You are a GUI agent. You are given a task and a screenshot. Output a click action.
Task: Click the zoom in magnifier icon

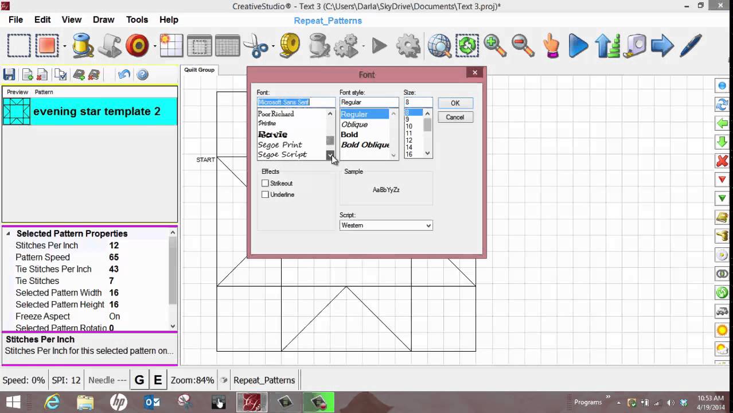pos(494,46)
